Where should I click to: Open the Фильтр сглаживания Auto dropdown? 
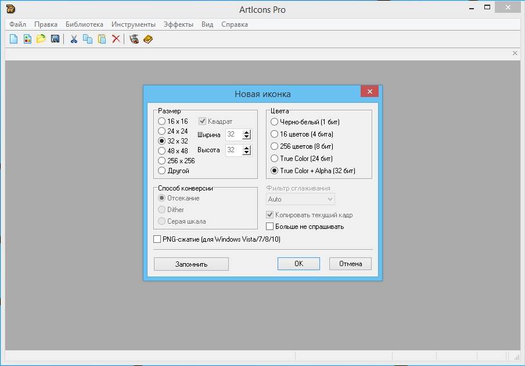300,199
